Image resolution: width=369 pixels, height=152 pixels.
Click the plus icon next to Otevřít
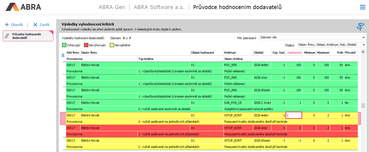tap(7, 25)
